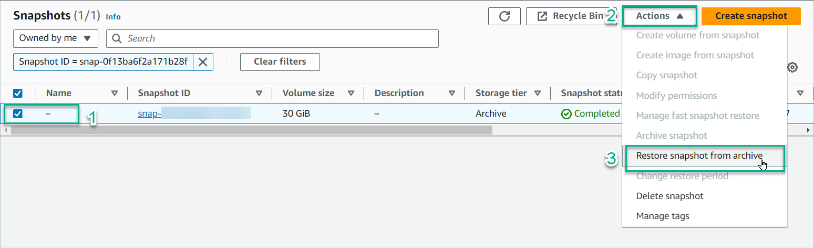Sort by the Volume size column arrow
This screenshot has width=814, height=248.
pyautogui.click(x=351, y=94)
